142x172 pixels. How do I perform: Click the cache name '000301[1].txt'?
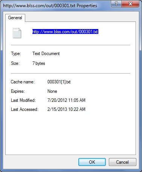point(59,82)
